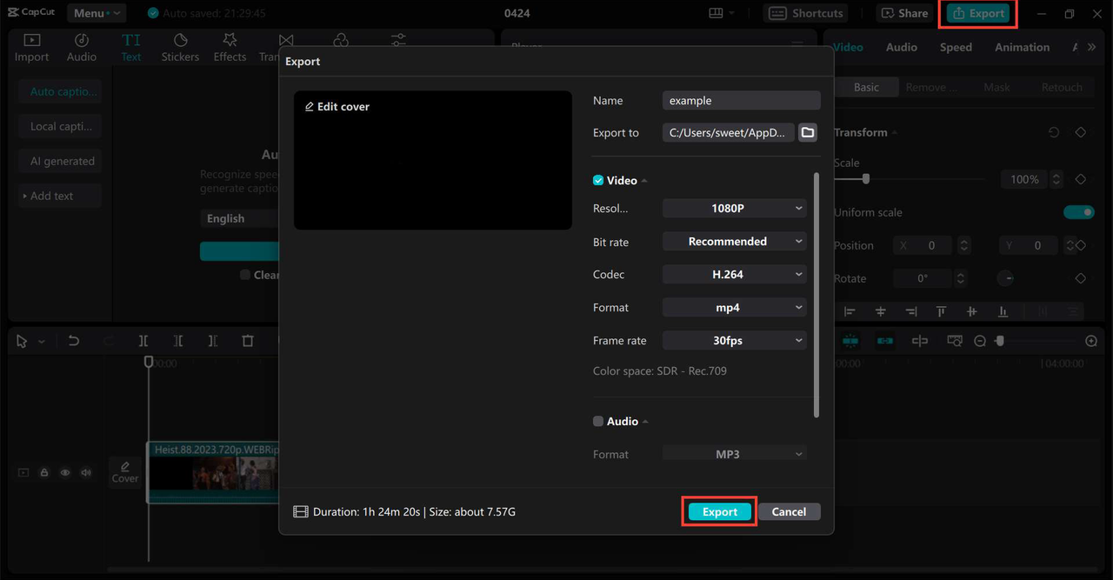The height and width of the screenshot is (580, 1113).
Task: Open the video Format dropdown showing mp4
Action: 735,308
